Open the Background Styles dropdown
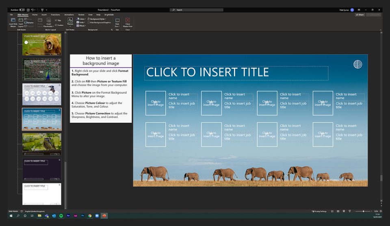 (x=97, y=19)
